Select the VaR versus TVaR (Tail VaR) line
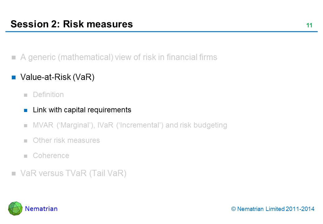The width and height of the screenshot is (323, 224). [x=73, y=173]
